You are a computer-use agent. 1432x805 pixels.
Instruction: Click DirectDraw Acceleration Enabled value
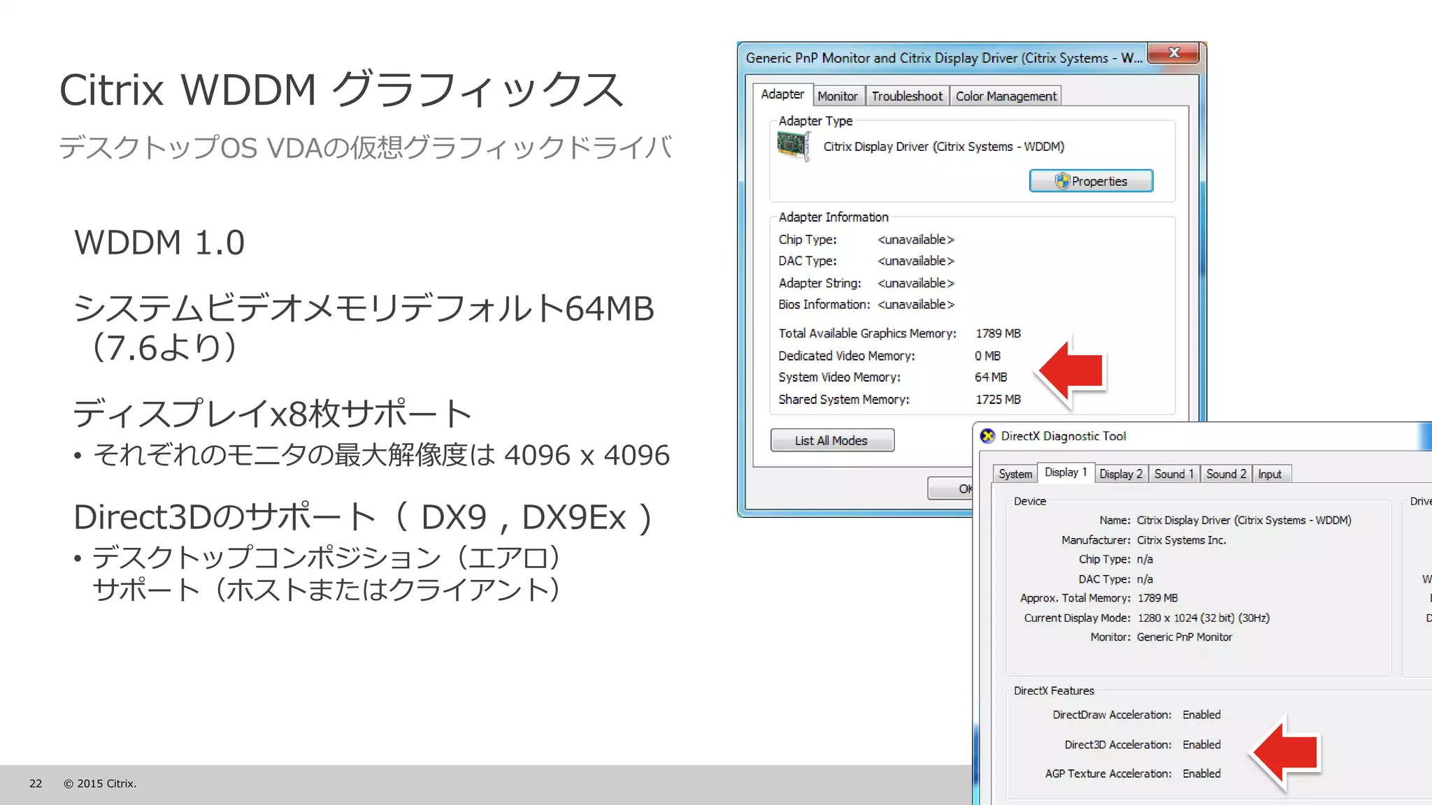[1201, 715]
